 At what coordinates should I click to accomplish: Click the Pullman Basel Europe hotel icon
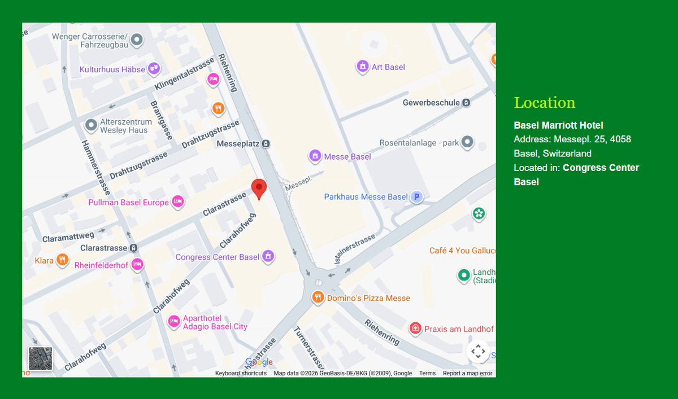tap(178, 201)
